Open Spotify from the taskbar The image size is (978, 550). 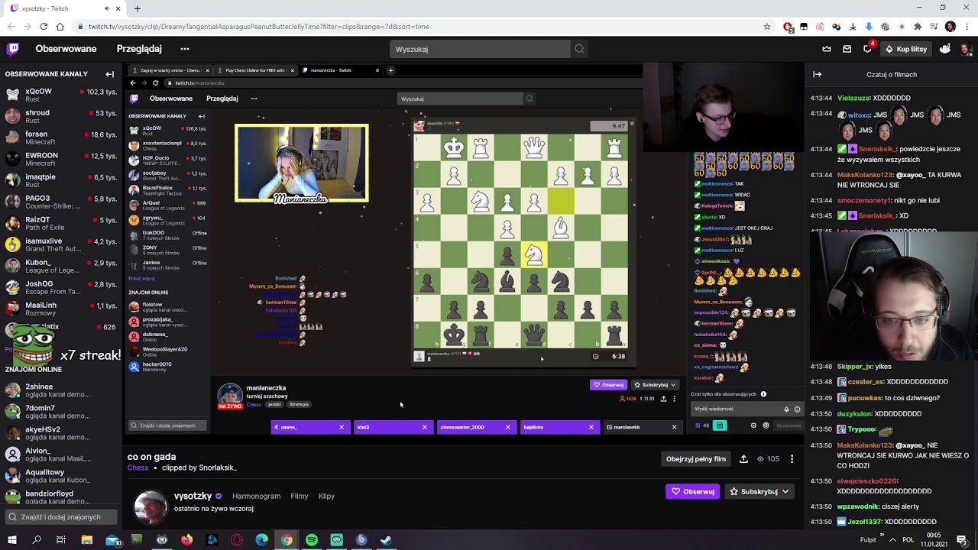312,540
